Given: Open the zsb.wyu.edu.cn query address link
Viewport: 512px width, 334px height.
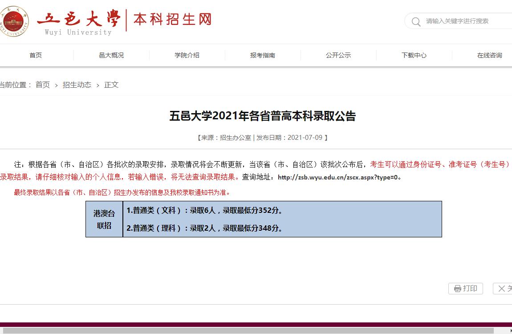Looking at the screenshot, I should [x=337, y=177].
